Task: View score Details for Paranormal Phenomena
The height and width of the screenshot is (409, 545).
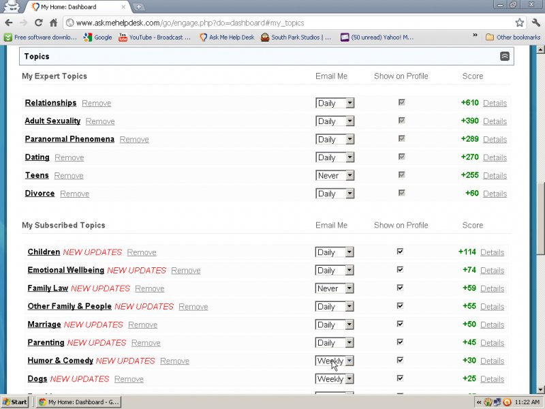Action: coord(495,139)
